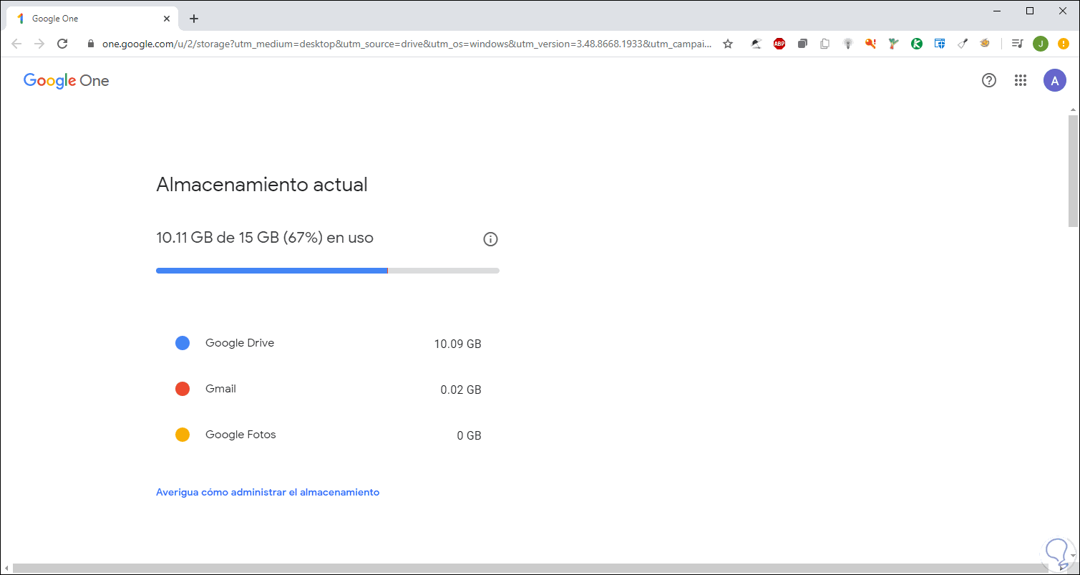Click the blue window-shield extension icon

(x=940, y=44)
